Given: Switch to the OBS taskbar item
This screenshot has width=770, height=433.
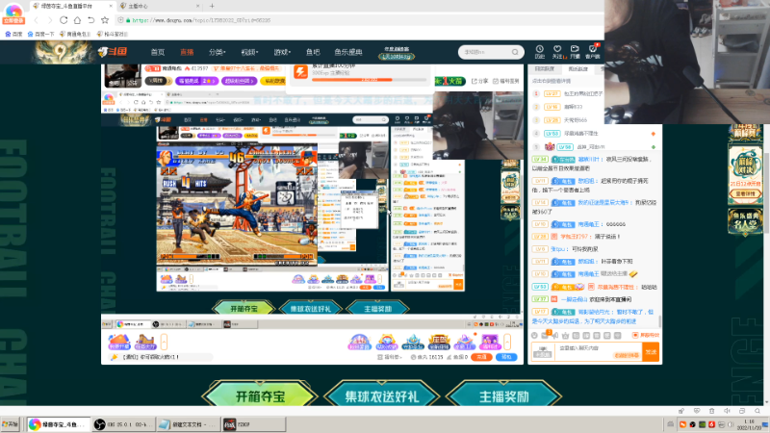Looking at the screenshot, I should [x=123, y=424].
